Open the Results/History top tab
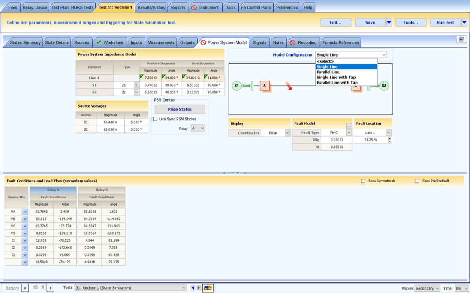470x293 pixels. (151, 7)
